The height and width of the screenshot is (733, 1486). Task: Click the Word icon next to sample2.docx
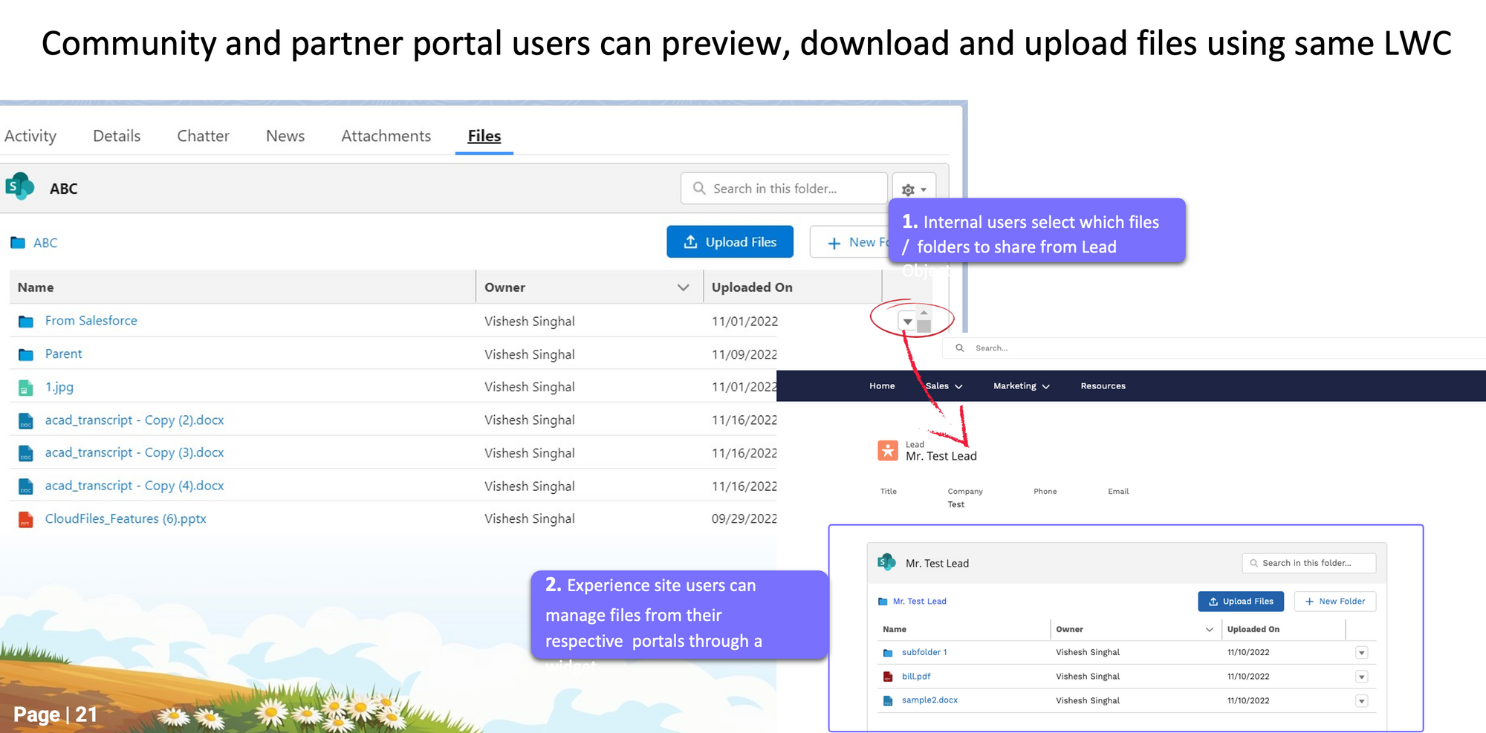tap(888, 700)
